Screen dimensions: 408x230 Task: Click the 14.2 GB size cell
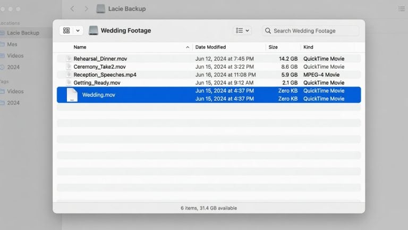[x=288, y=59]
